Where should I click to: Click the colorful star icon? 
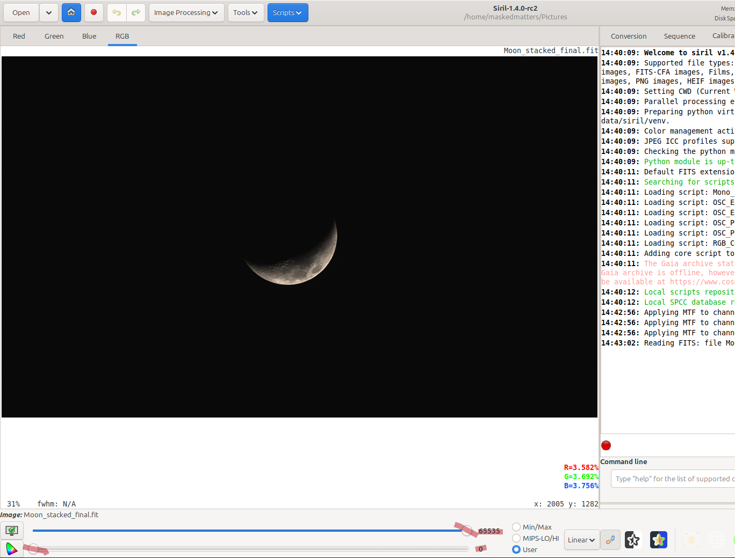[x=658, y=540]
